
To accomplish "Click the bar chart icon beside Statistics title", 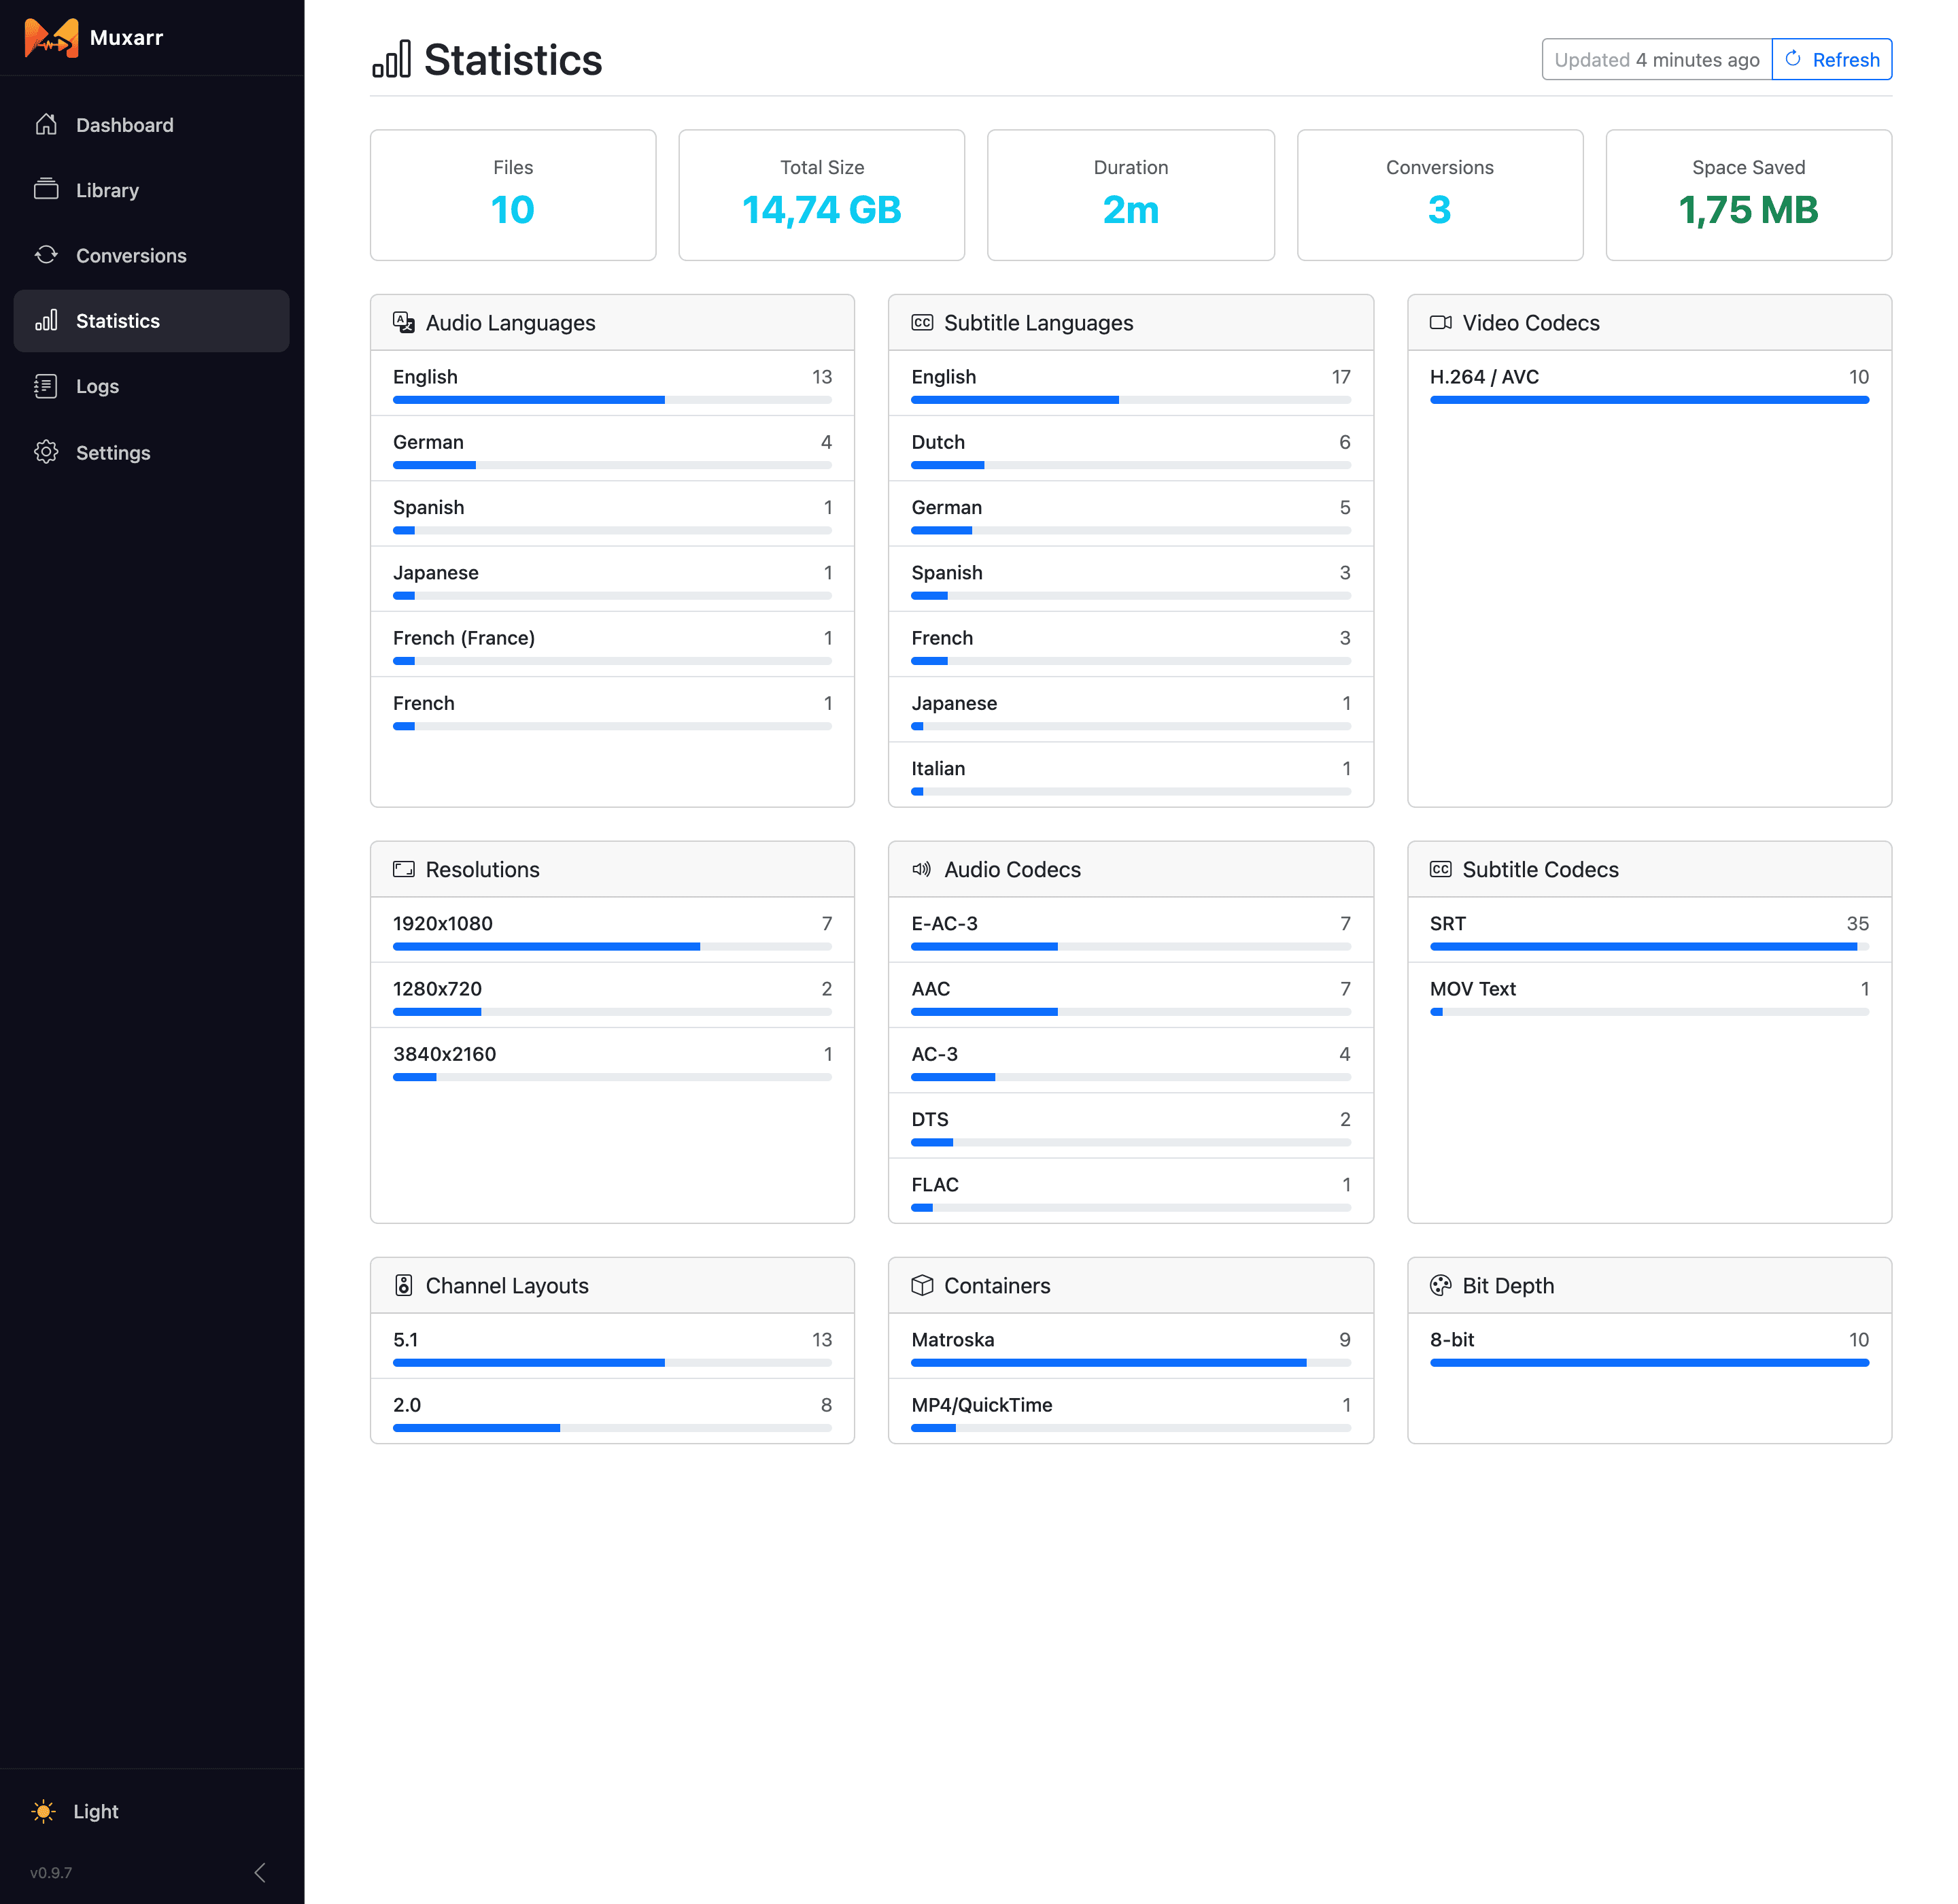I will click(x=392, y=60).
